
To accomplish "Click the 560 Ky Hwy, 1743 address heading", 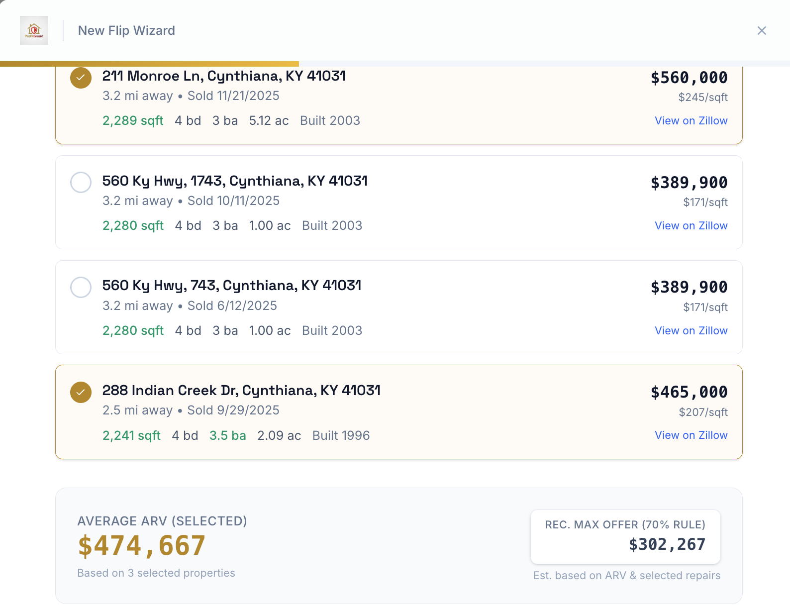I will coord(235,181).
